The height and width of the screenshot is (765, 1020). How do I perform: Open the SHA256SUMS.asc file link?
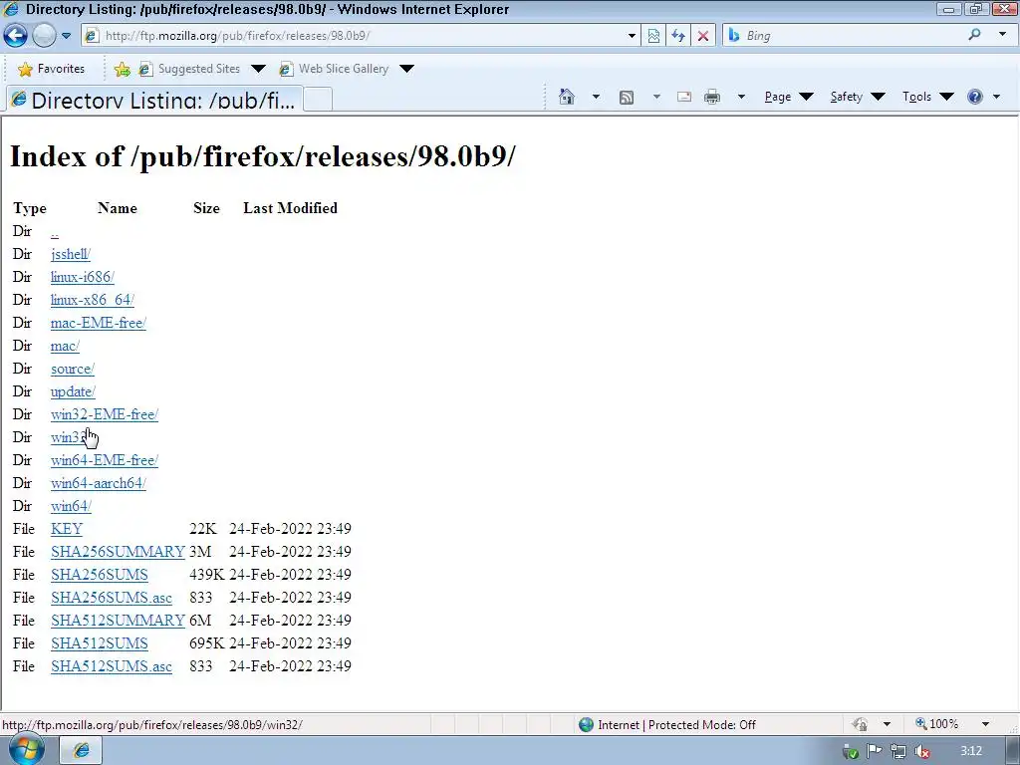[112, 598]
